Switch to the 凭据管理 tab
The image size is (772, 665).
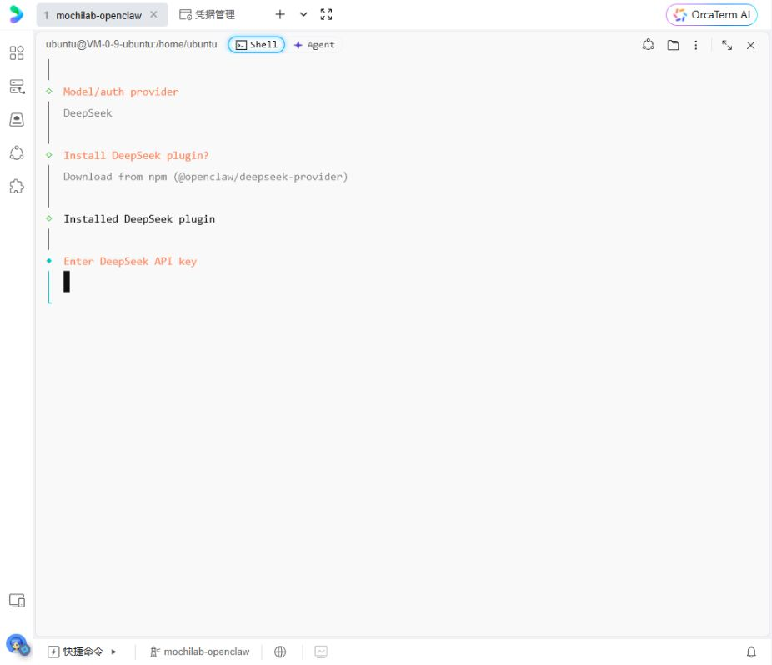[x=207, y=15]
